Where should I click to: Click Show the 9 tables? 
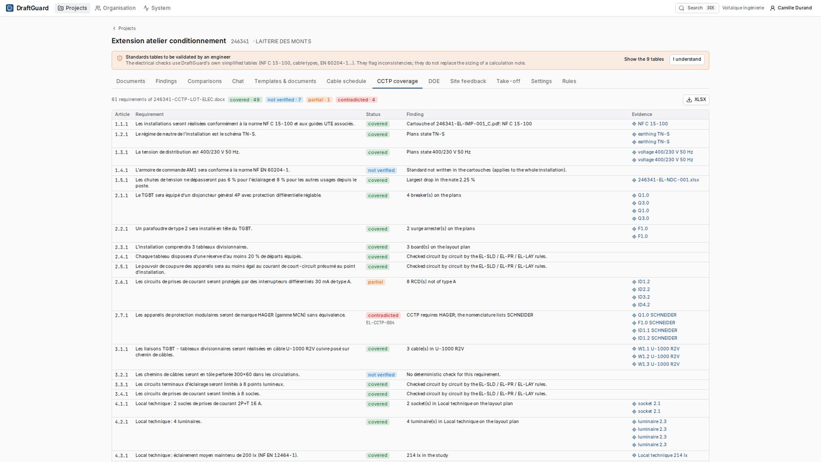(x=644, y=59)
